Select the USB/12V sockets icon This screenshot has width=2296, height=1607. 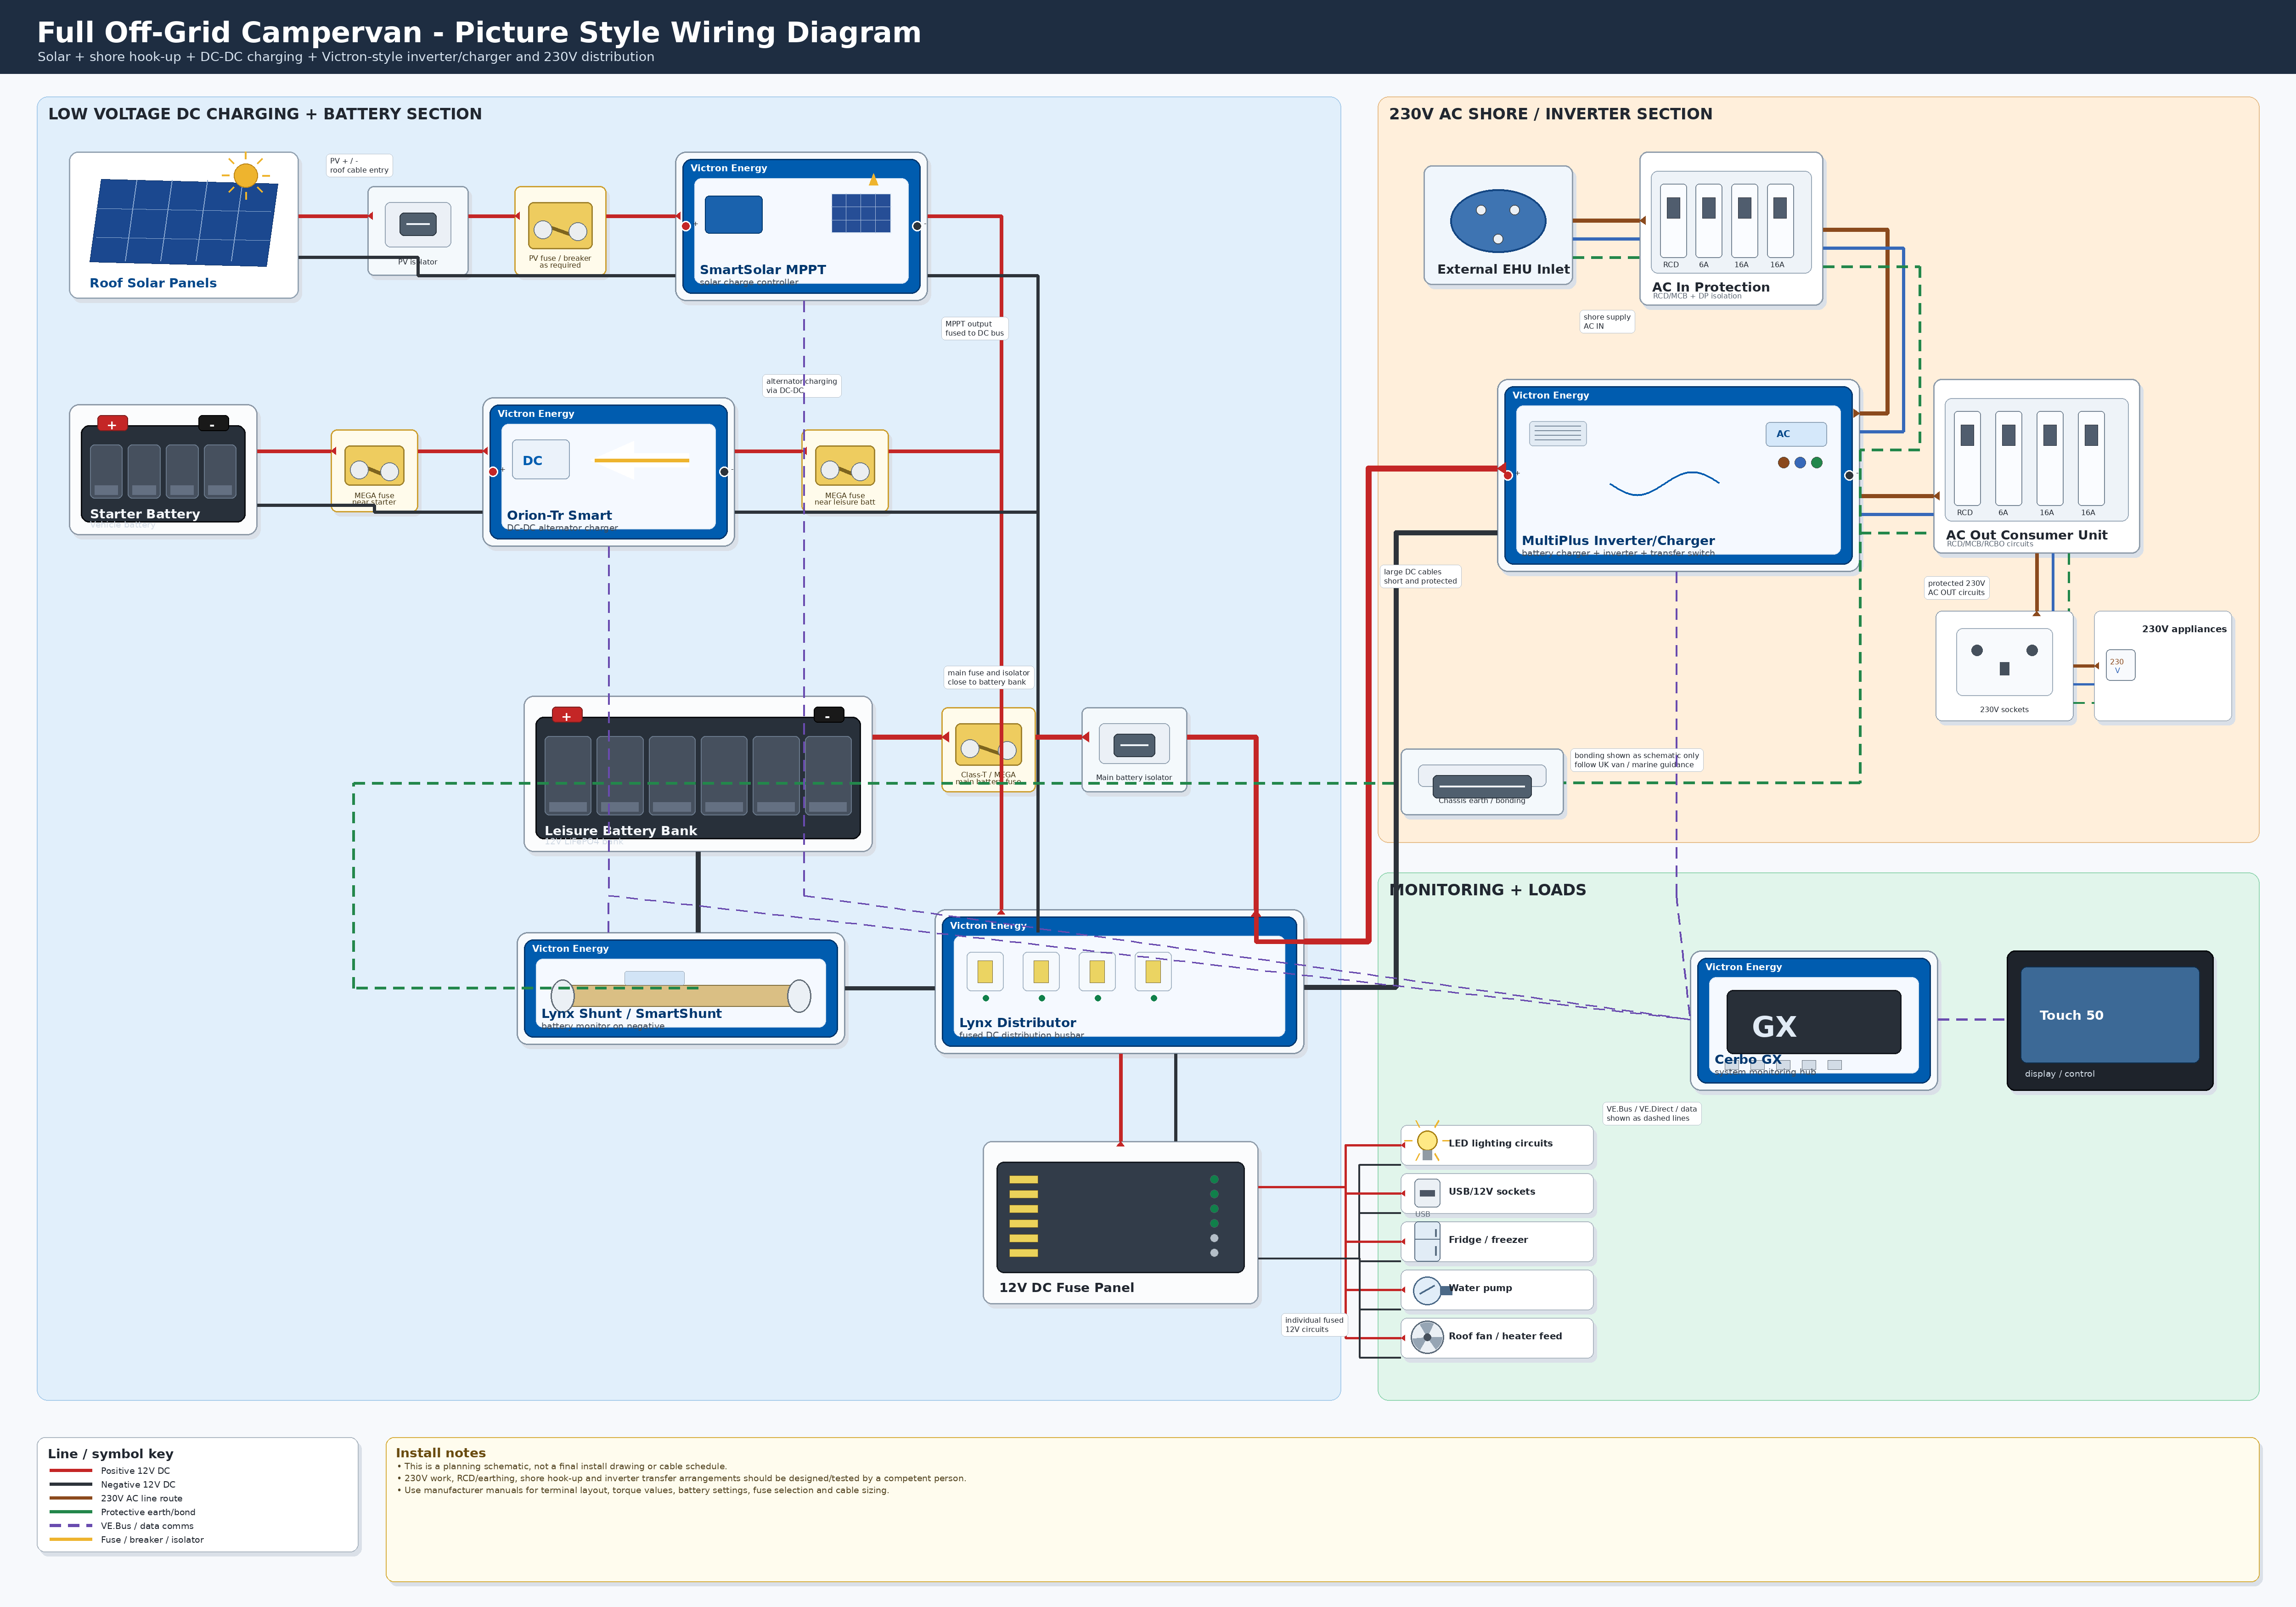pos(1427,1193)
